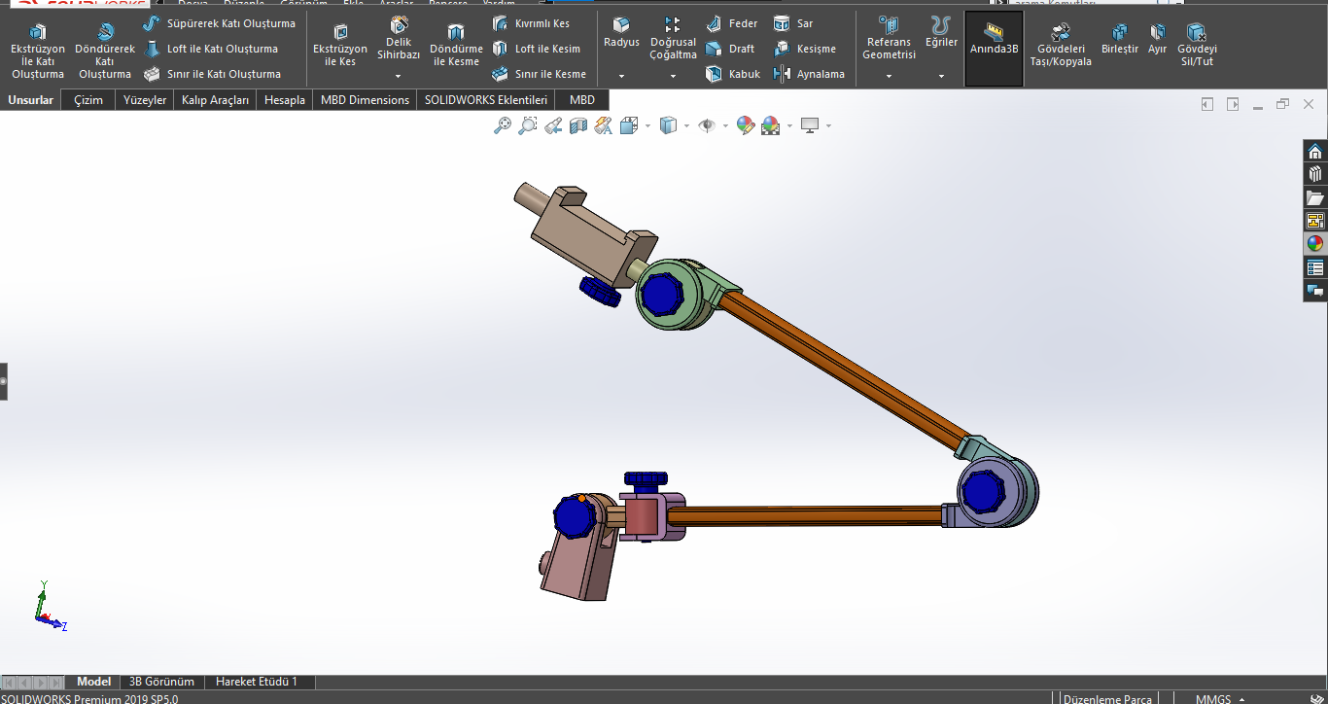1328x704 pixels.
Task: Switch to SOLIDWORKS Eklentileri tab
Action: 486,100
